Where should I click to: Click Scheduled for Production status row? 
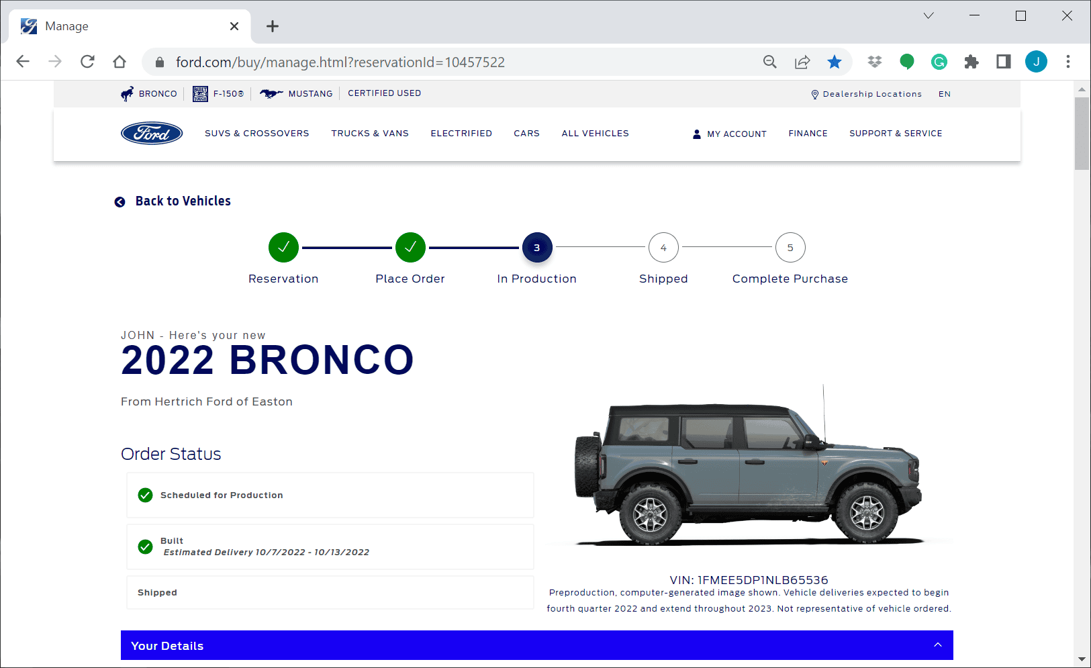click(x=330, y=495)
